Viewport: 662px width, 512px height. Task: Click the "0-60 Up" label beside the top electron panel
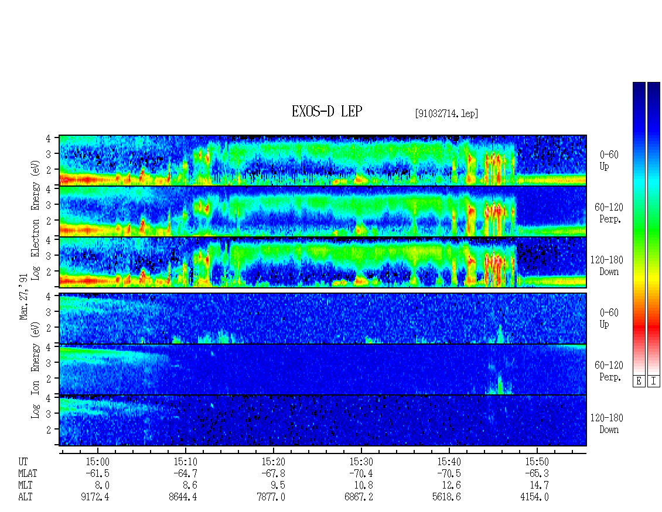pyautogui.click(x=609, y=161)
